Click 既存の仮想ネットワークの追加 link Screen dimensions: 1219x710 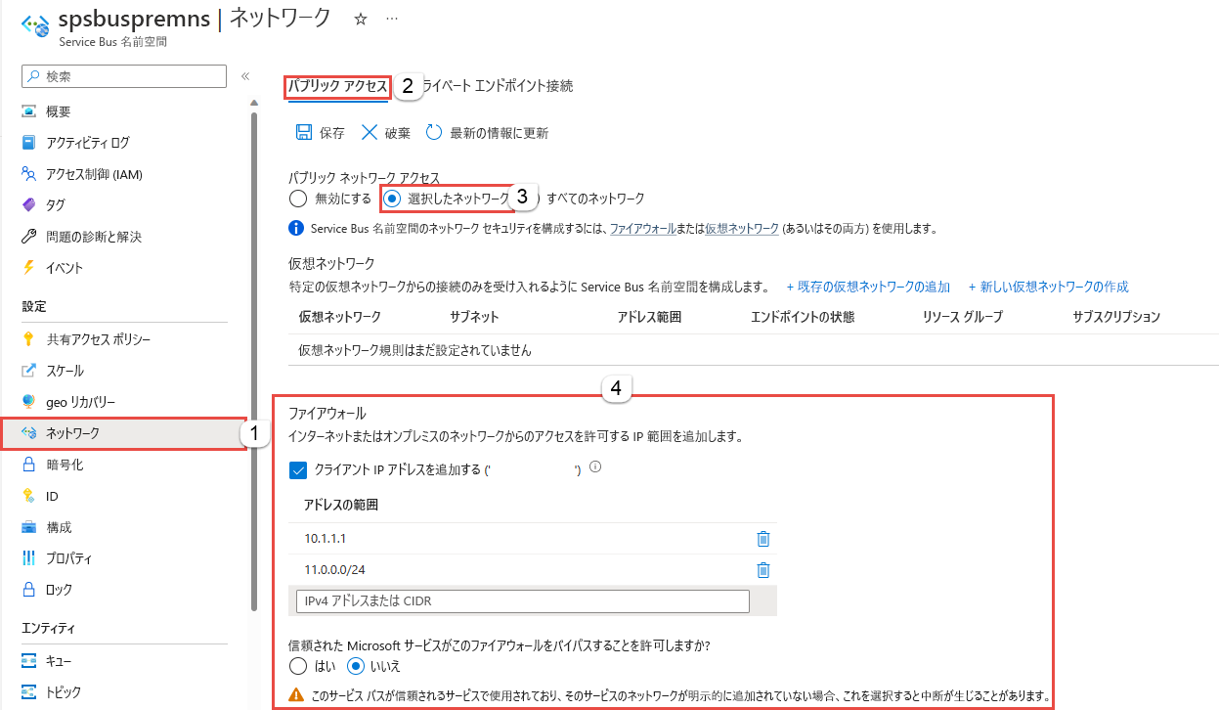868,287
